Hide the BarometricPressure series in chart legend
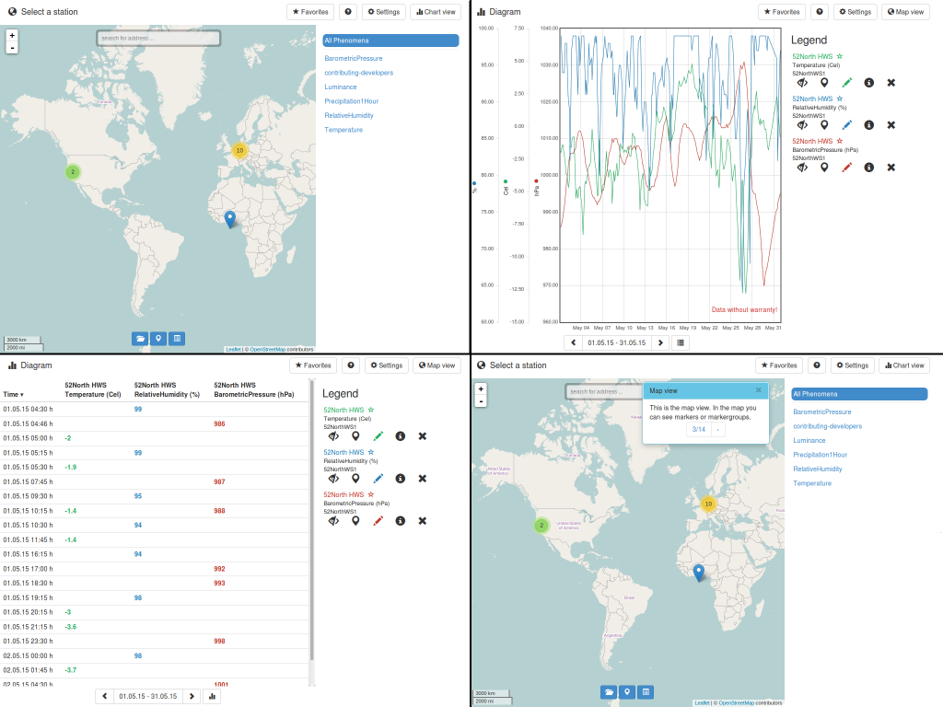Image resolution: width=943 pixels, height=707 pixels. tap(802, 168)
